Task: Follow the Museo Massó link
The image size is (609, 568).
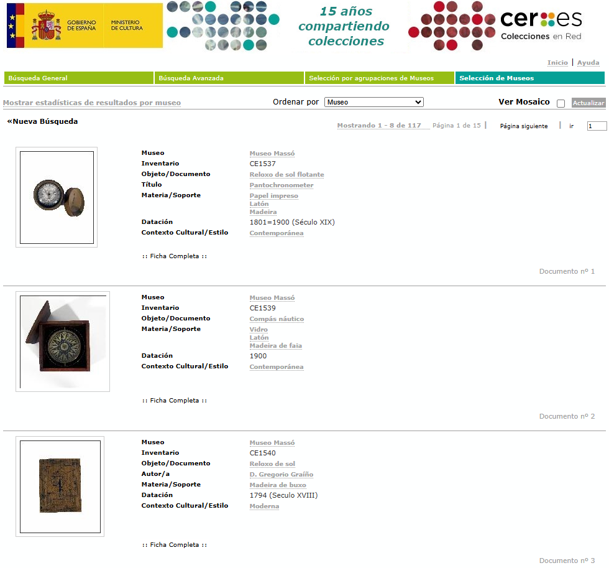Action: tap(272, 153)
